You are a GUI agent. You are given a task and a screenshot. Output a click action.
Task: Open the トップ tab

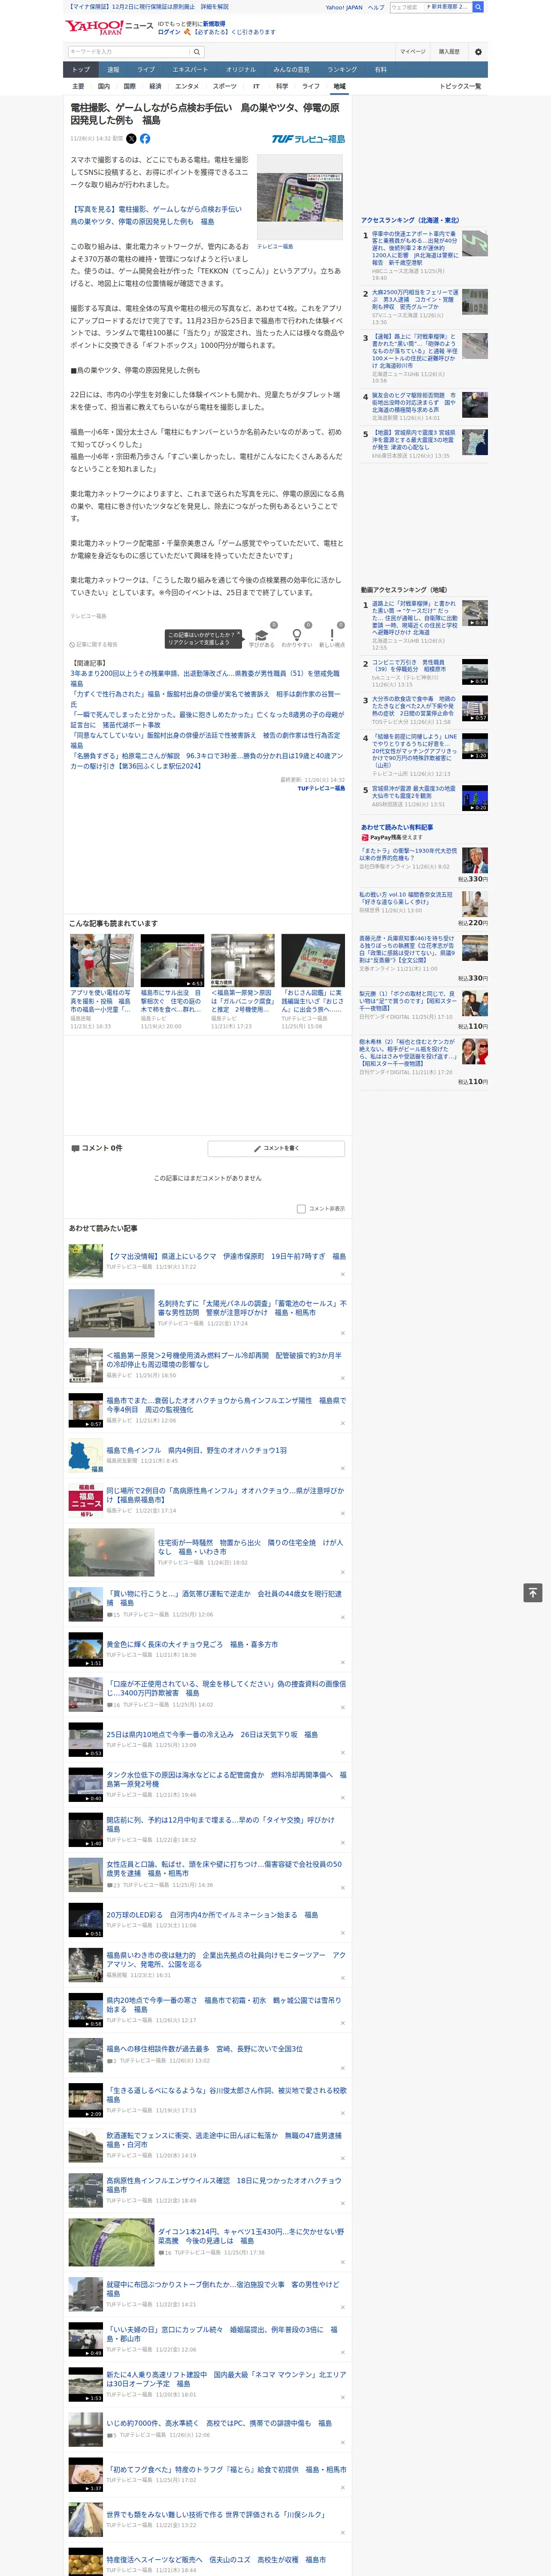click(81, 69)
